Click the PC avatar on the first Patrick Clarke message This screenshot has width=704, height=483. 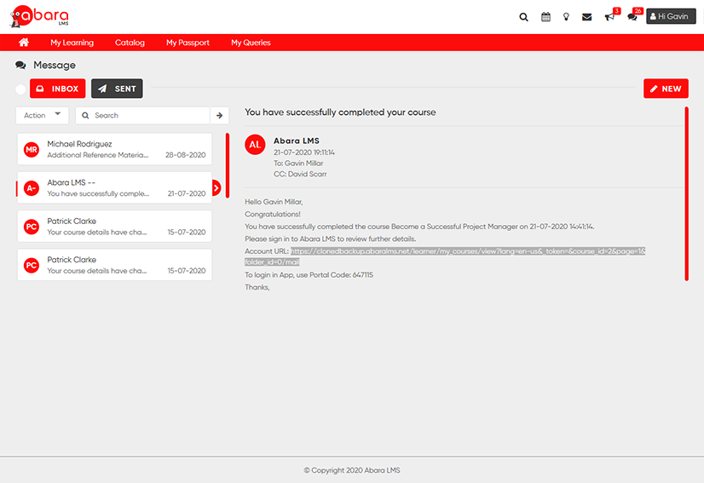coord(32,227)
